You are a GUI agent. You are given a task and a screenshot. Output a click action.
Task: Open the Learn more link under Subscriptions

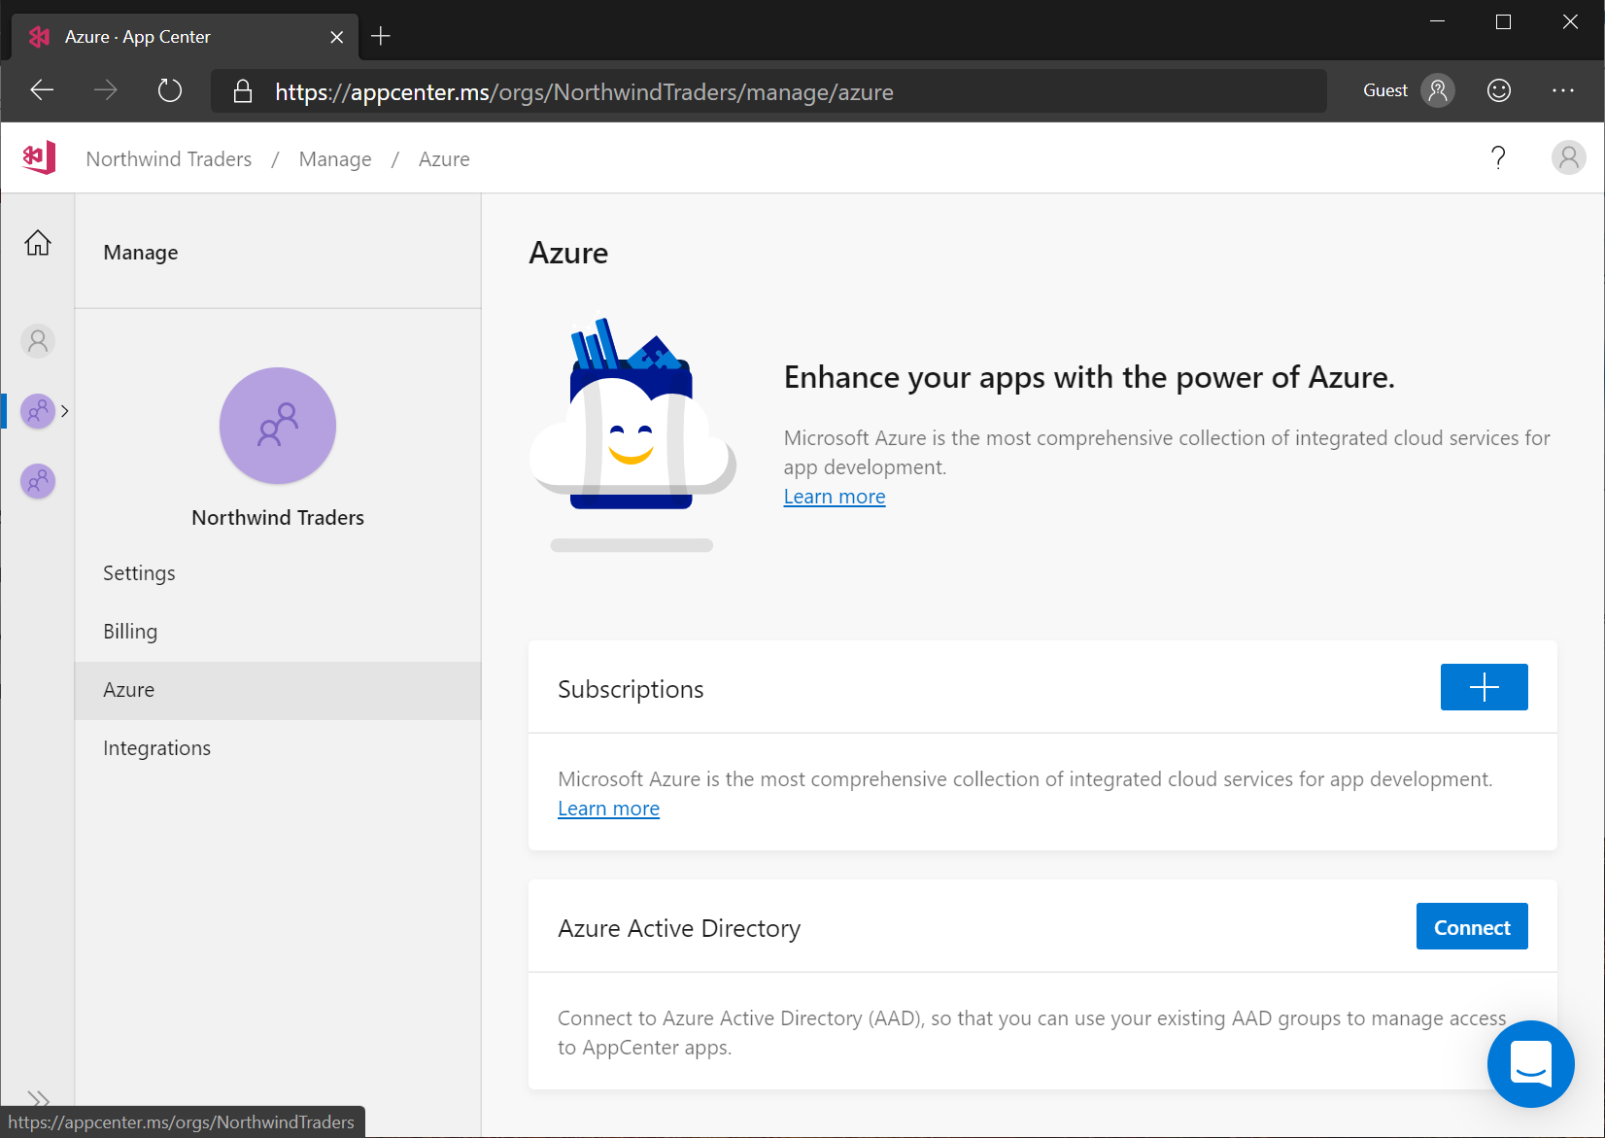pyautogui.click(x=608, y=808)
